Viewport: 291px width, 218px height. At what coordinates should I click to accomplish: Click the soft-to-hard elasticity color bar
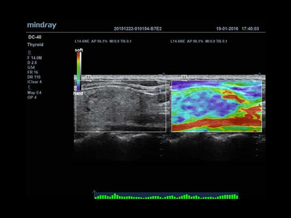point(79,71)
